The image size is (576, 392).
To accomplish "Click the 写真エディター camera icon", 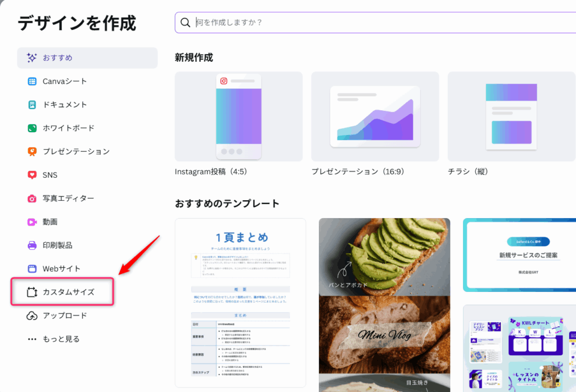I will (32, 199).
